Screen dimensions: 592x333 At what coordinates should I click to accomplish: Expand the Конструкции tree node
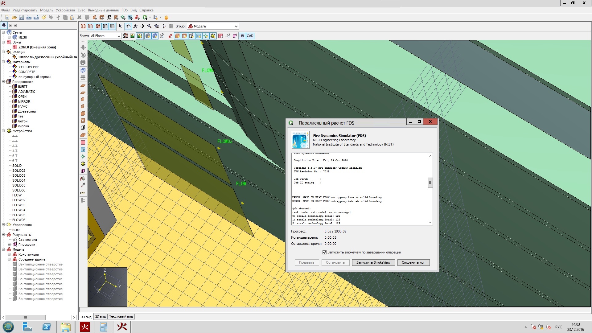(x=9, y=254)
